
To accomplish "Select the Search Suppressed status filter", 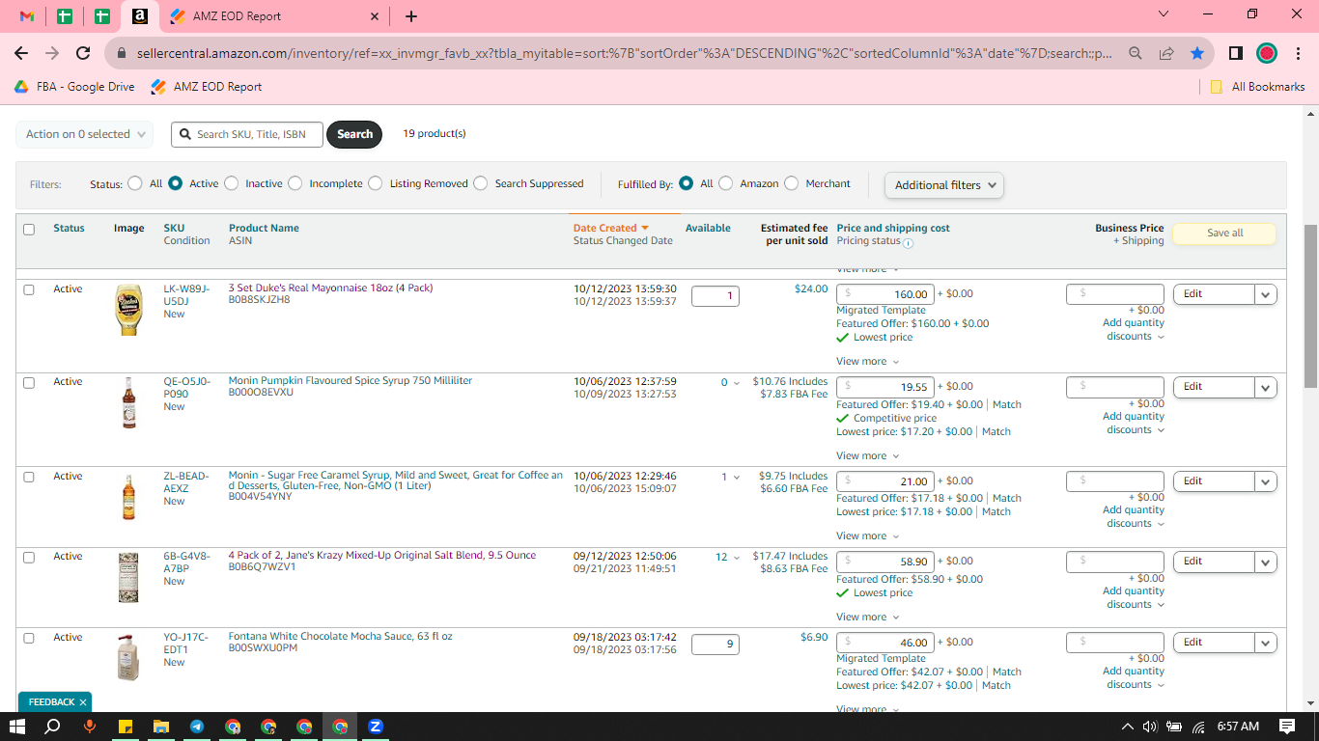I will click(480, 183).
